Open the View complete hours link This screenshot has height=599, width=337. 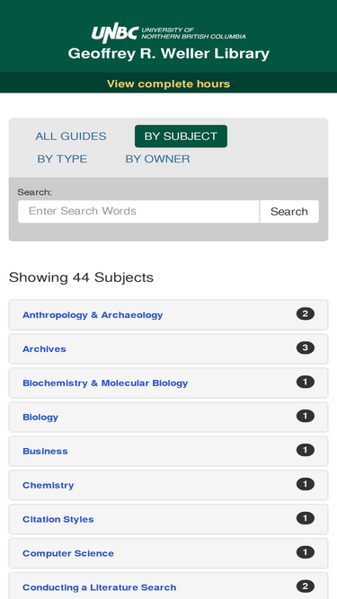169,84
